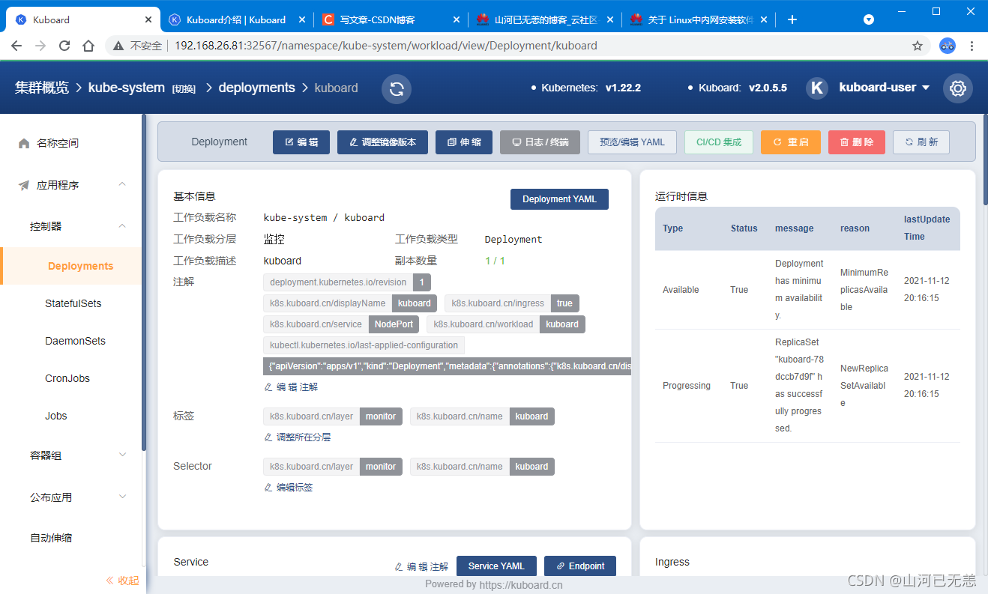This screenshot has width=988, height=594.
Task: Click the 调整镜像版本 button
Action: (382, 142)
